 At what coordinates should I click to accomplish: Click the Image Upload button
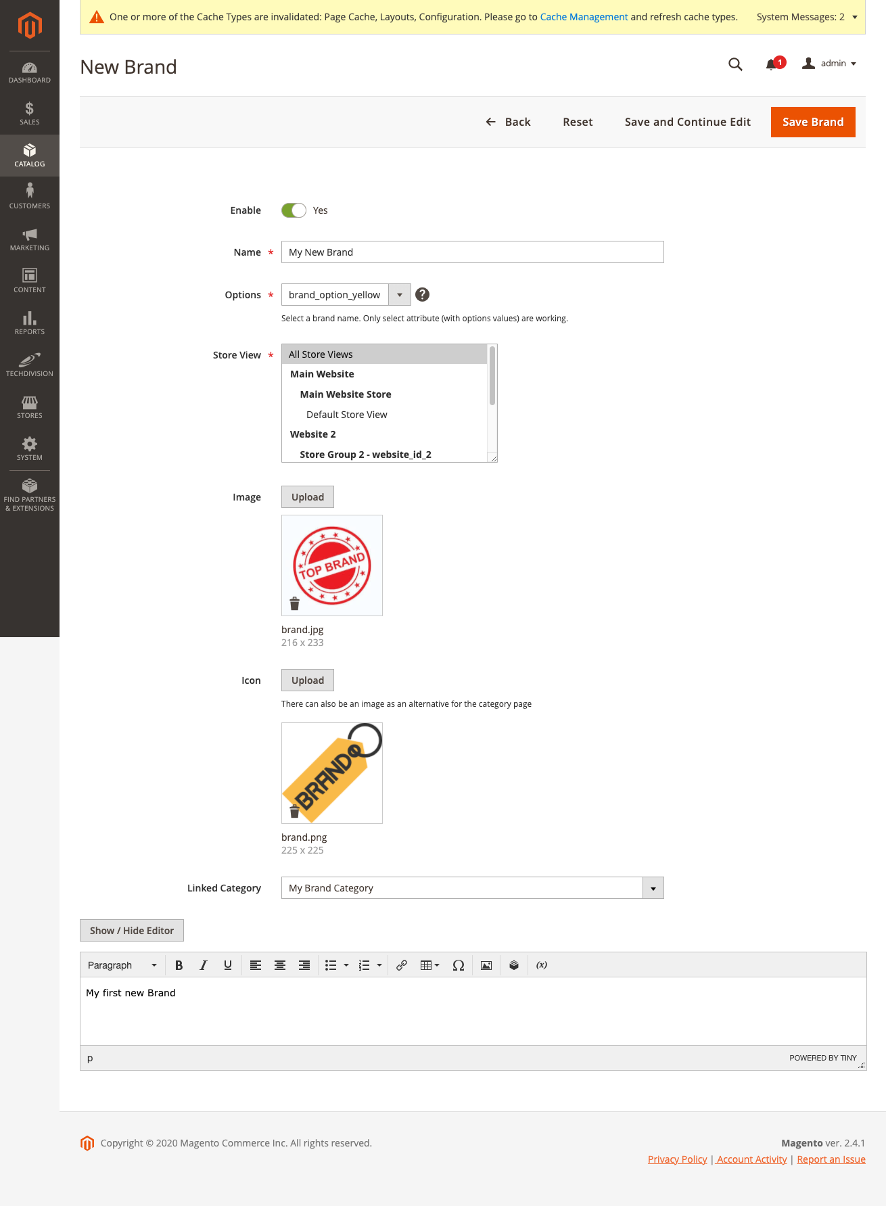[308, 497]
